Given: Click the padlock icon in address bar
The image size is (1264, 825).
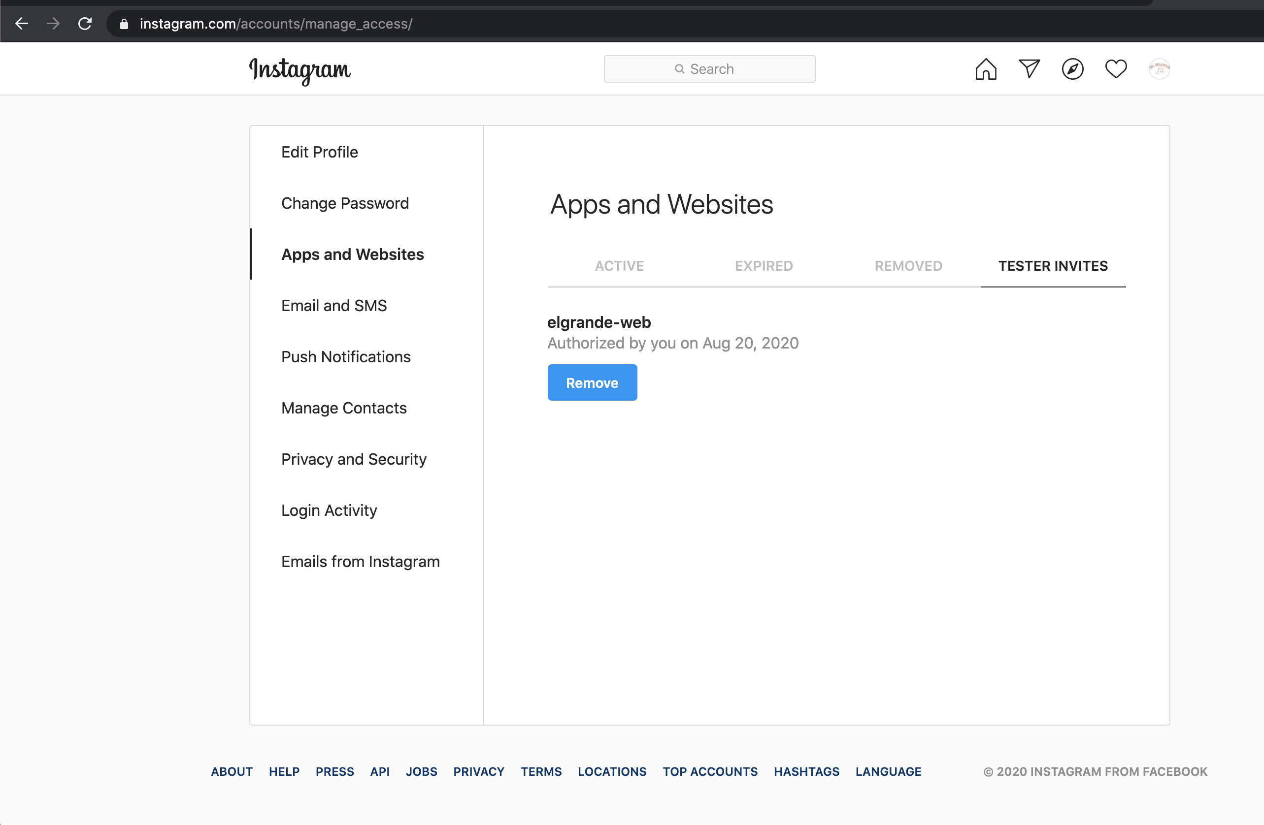Looking at the screenshot, I should point(124,23).
